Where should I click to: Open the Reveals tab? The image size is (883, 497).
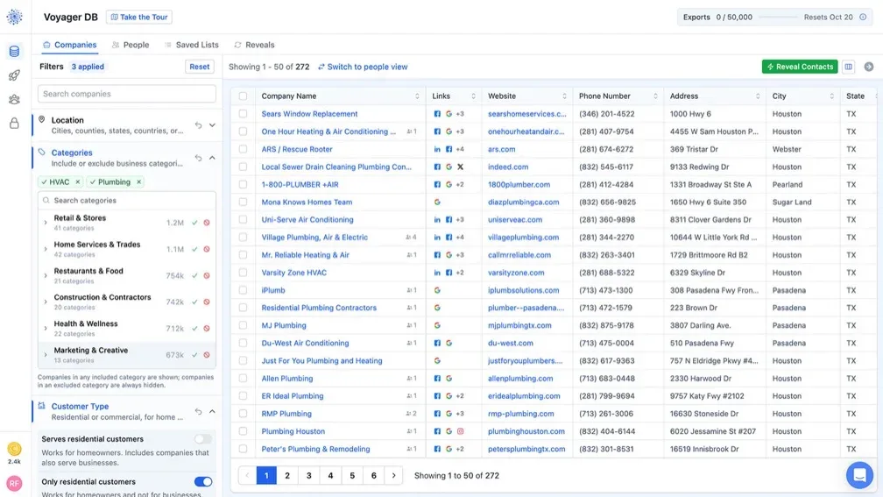coord(255,45)
